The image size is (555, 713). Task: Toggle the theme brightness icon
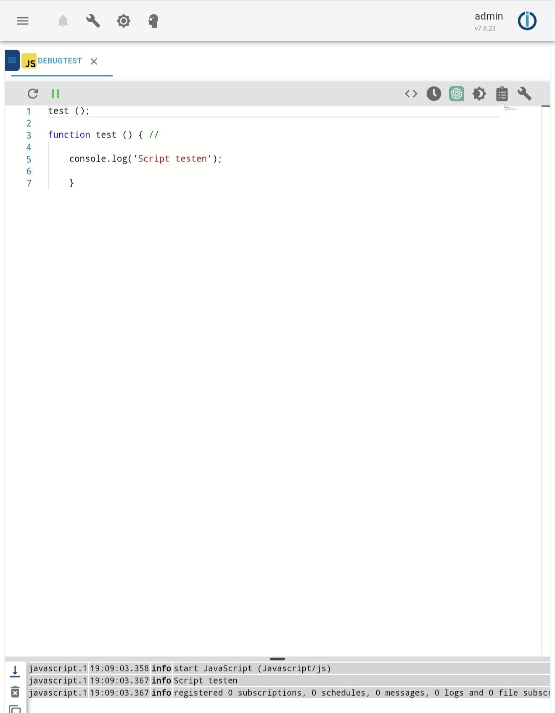point(124,21)
